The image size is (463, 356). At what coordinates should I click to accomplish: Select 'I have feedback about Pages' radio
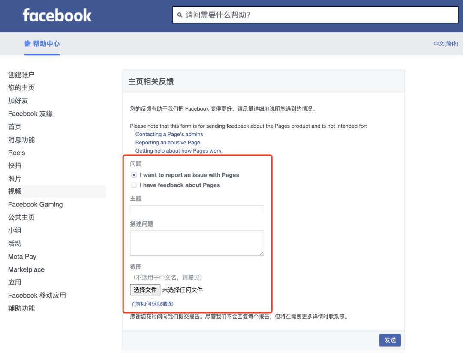(134, 185)
